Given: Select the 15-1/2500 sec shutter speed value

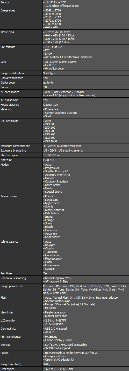Looking at the screenshot, I should 52,155.
